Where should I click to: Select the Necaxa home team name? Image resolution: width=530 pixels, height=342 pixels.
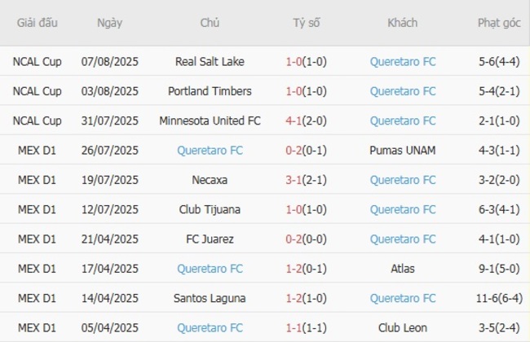pyautogui.click(x=210, y=180)
